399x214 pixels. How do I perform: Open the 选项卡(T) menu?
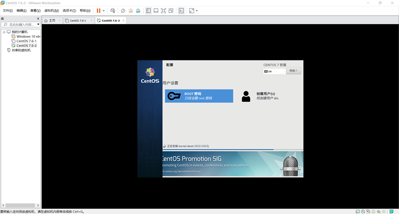[69, 11]
